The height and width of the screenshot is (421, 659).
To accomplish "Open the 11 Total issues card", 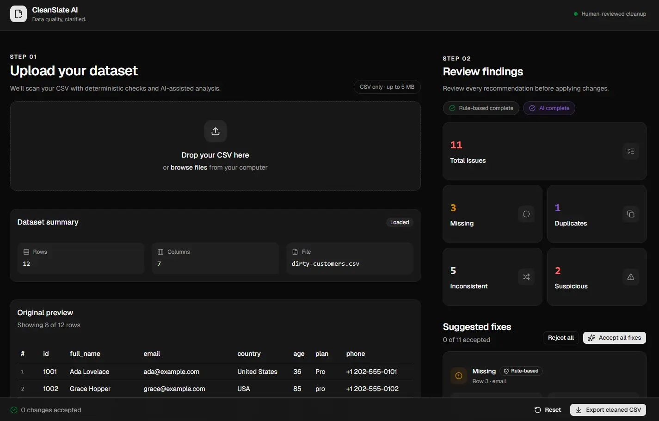I will coord(544,151).
